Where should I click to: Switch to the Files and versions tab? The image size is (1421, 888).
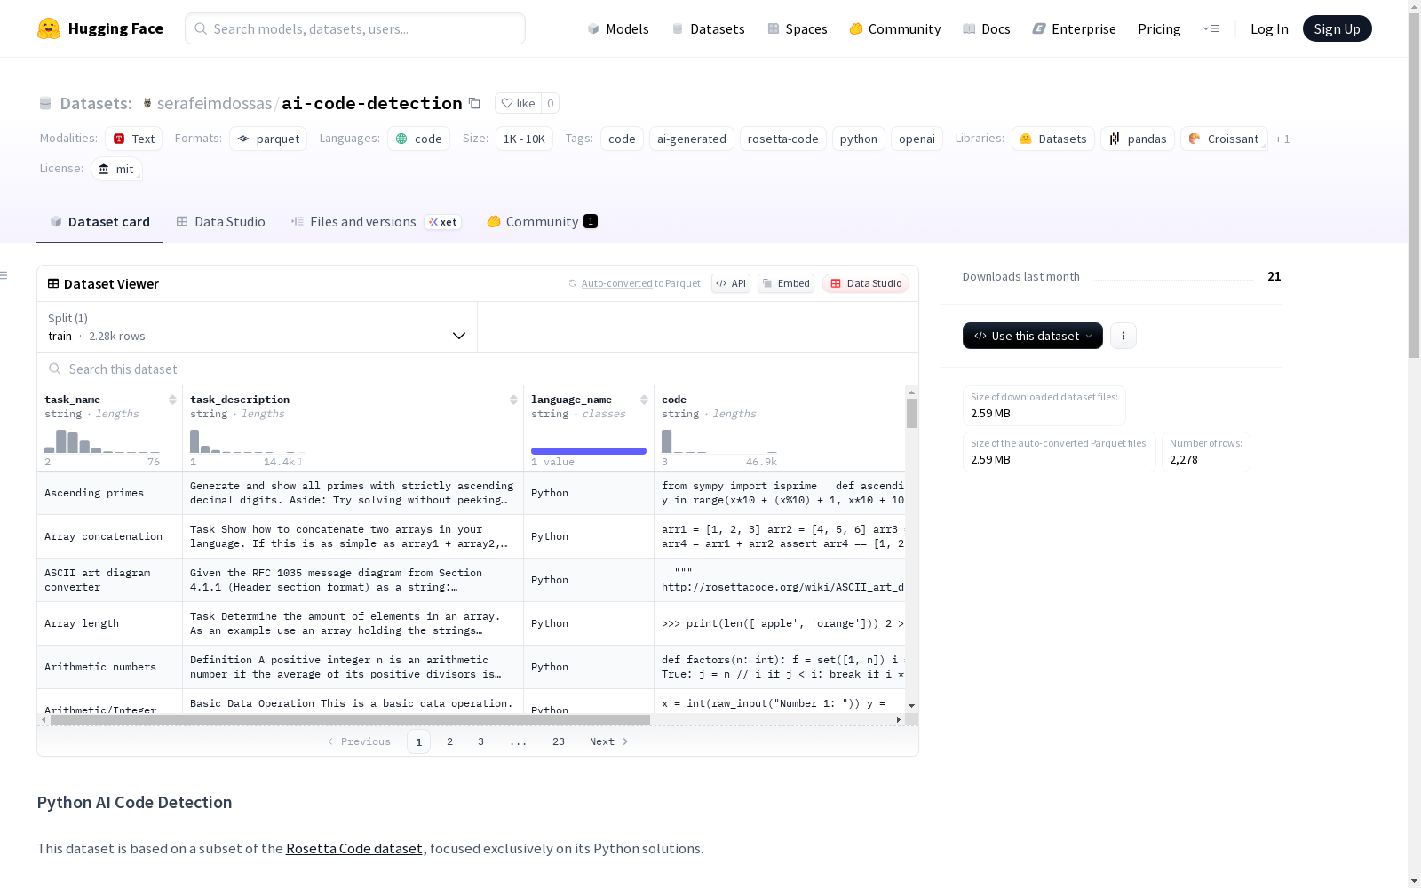(376, 222)
